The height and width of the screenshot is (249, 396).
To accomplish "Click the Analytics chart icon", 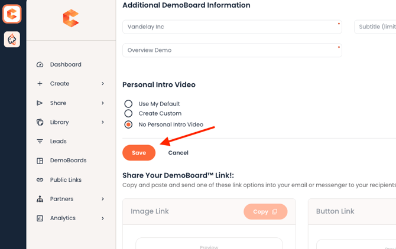I will pos(40,218).
